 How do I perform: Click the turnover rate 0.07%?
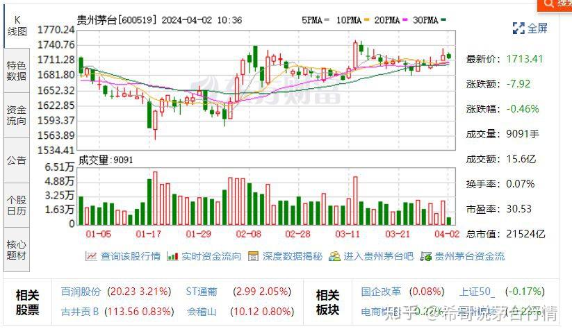[520, 184]
